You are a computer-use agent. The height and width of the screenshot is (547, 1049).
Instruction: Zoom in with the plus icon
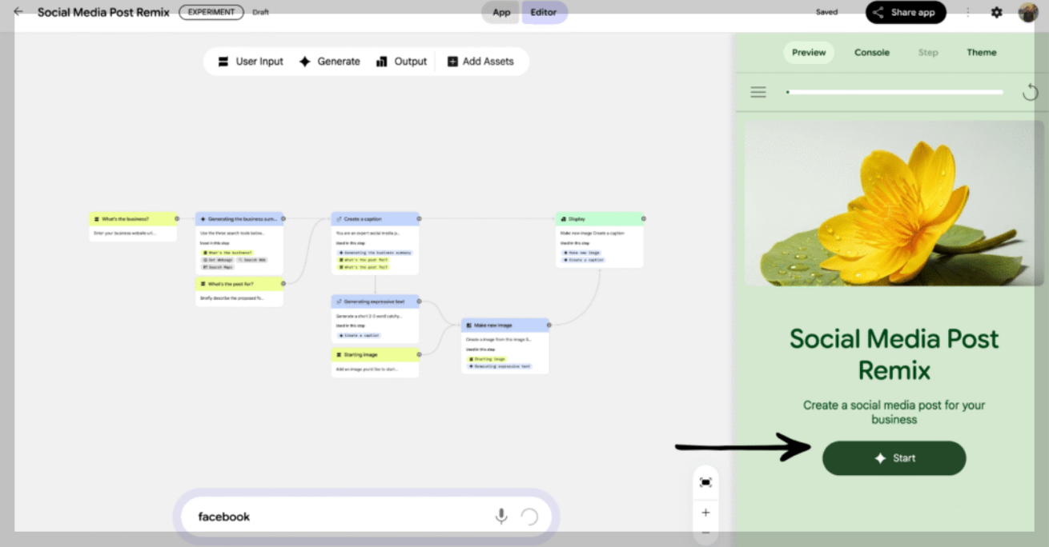[x=705, y=513]
